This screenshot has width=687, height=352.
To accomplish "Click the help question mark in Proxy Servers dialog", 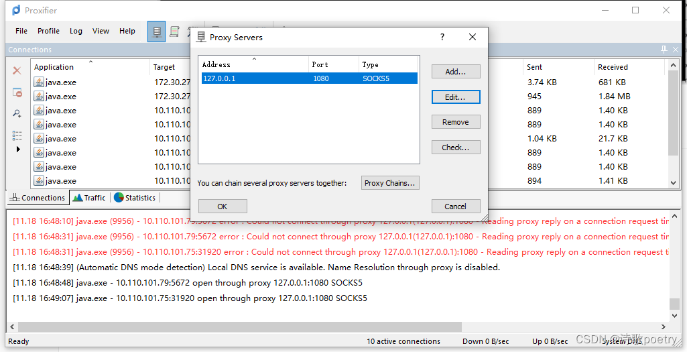I will pyautogui.click(x=442, y=37).
